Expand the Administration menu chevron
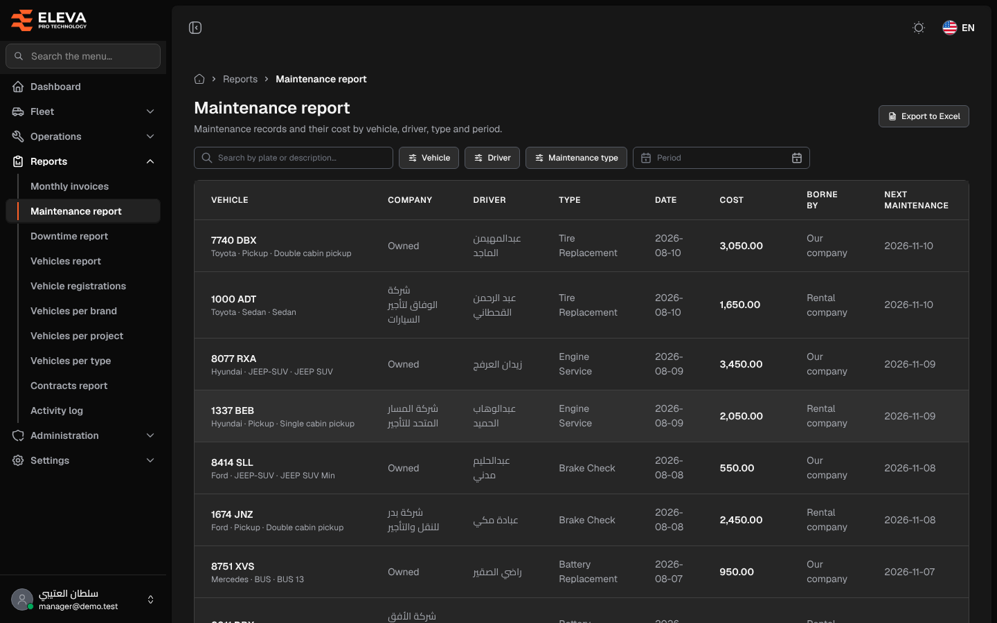 [150, 435]
